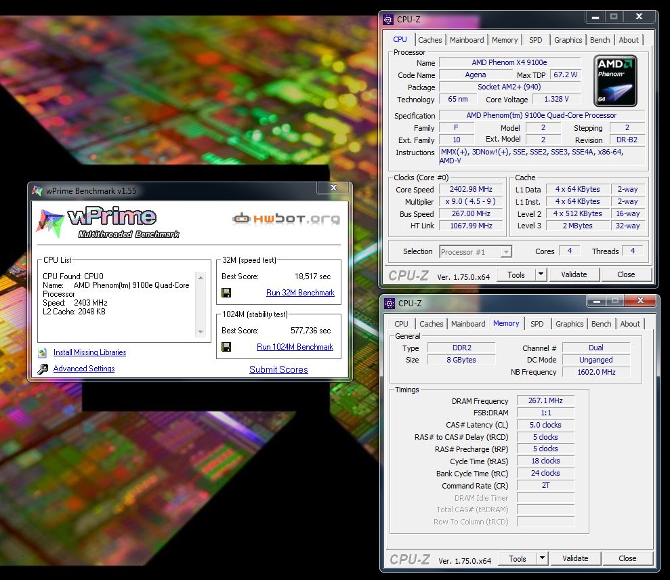Expand the Tools arrow in upper CPU-Z
This screenshot has width=670, height=580.
pyautogui.click(x=541, y=274)
